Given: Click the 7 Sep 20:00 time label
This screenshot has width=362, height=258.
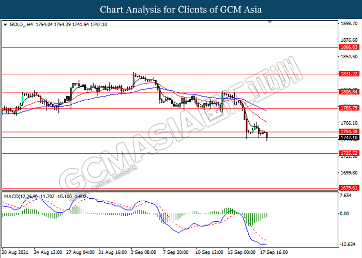Looking at the screenshot, I should (176, 252).
